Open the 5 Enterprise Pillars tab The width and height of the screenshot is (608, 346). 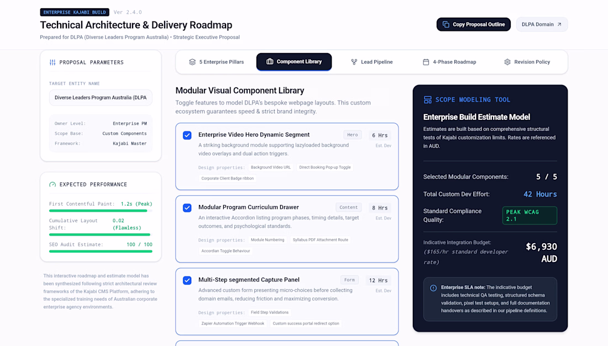tap(216, 62)
